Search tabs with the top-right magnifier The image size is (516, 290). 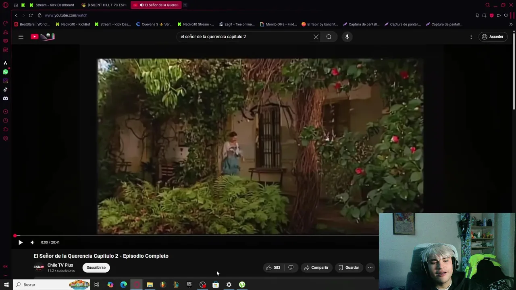coord(487,5)
